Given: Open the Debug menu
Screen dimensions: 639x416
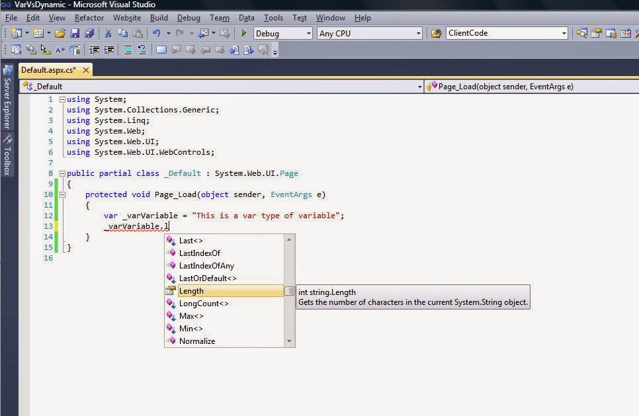Looking at the screenshot, I should click(x=189, y=18).
